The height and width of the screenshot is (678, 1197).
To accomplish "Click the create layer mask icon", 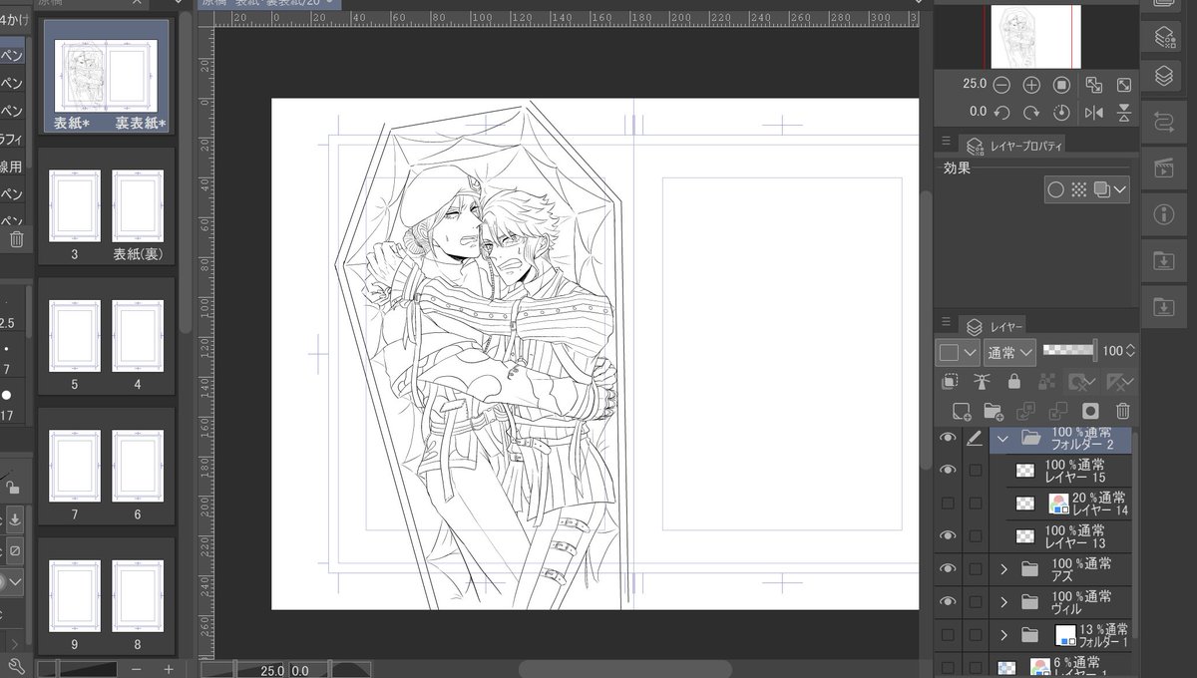I will [x=1091, y=410].
